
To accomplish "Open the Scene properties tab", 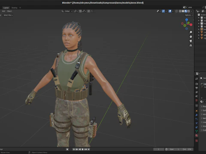I will (197, 96).
